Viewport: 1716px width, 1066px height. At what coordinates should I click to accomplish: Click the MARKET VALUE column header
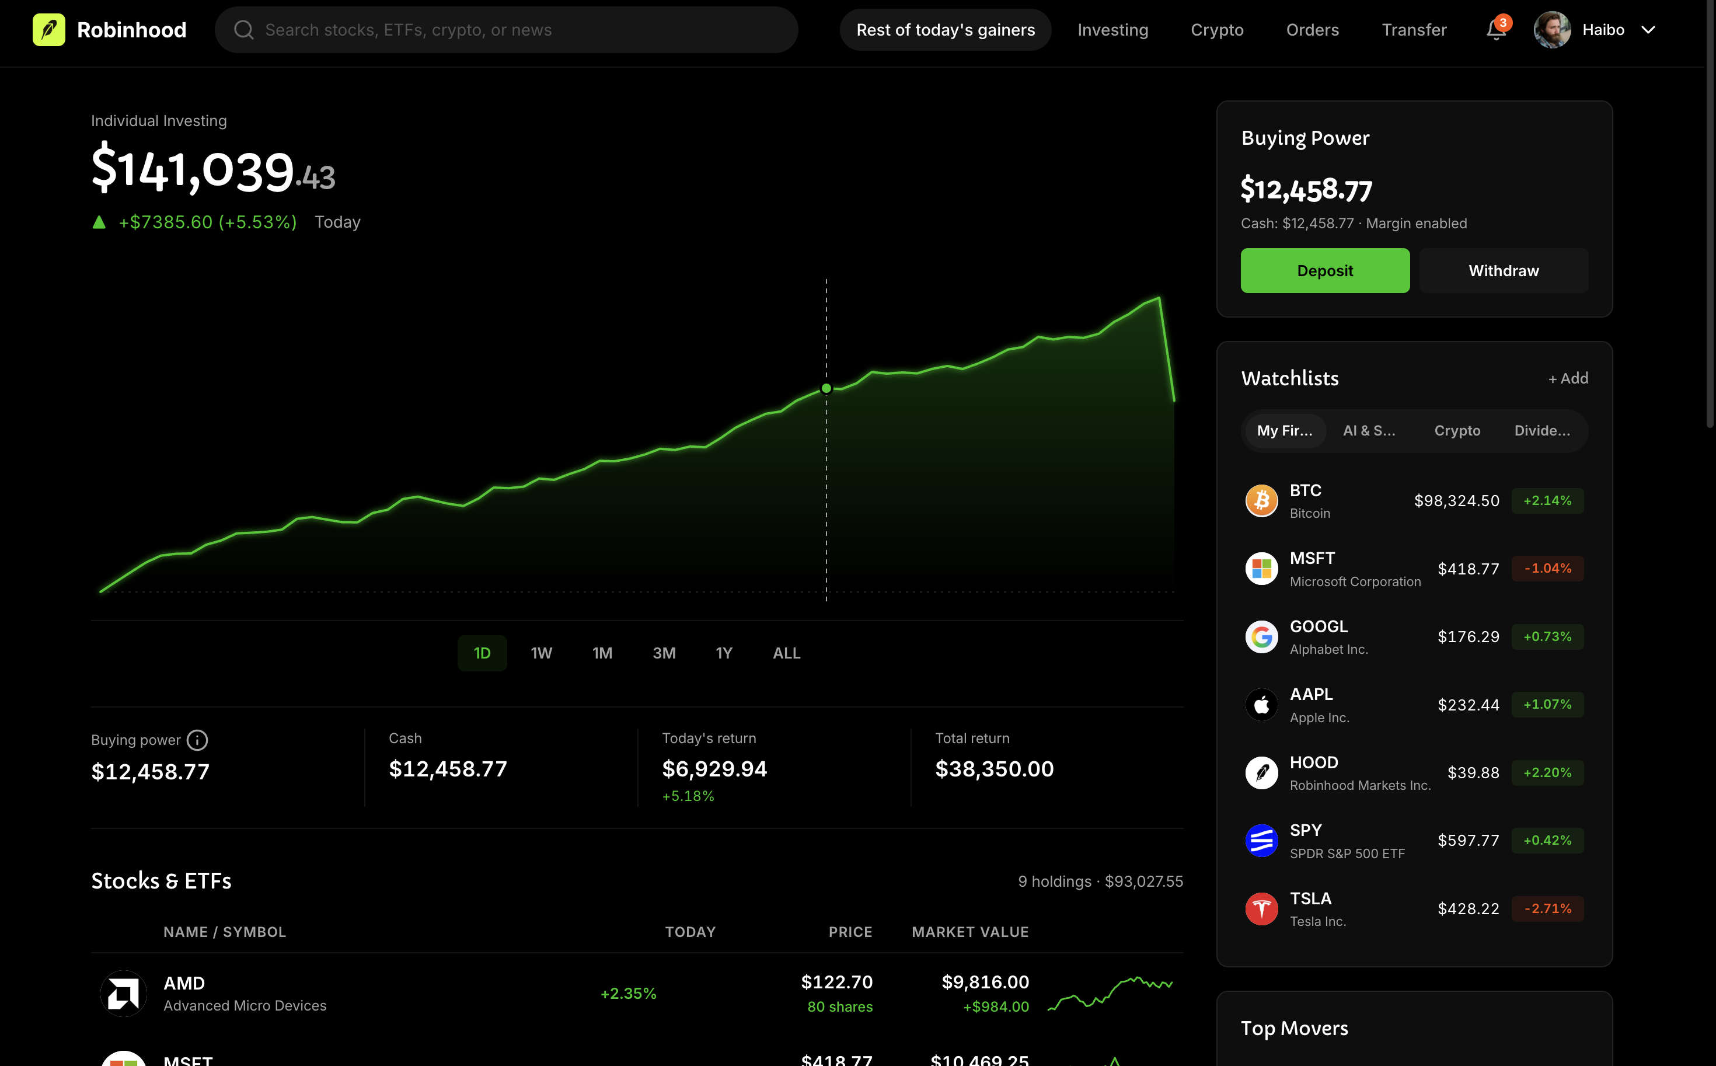point(969,932)
